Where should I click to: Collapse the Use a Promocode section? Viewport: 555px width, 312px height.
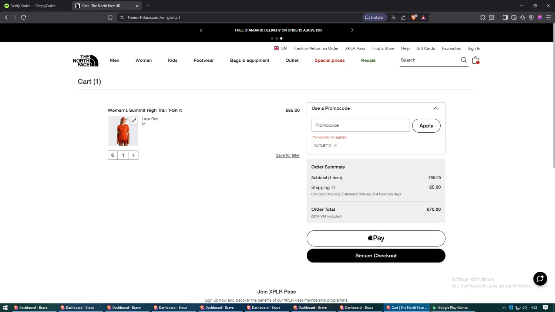coord(435,108)
